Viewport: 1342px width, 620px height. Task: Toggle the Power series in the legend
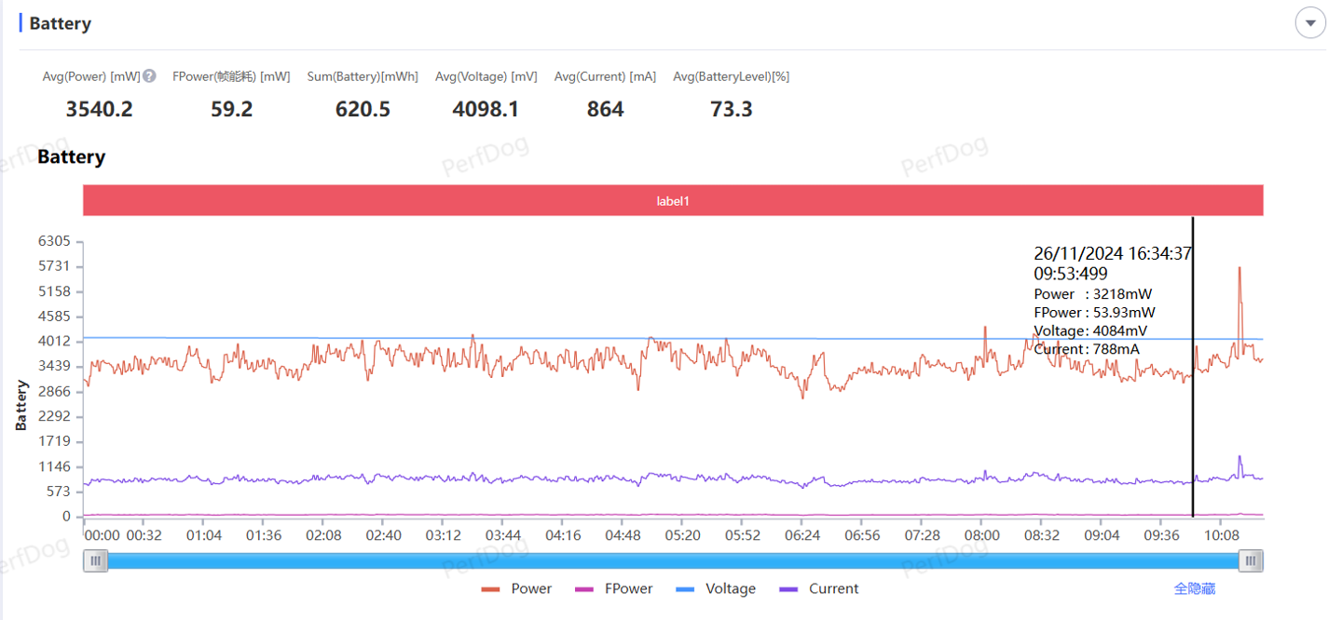click(x=517, y=589)
